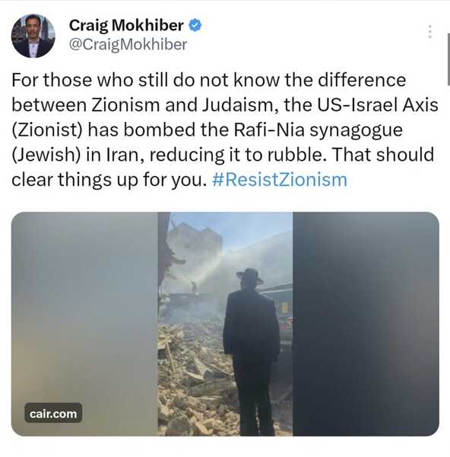This screenshot has width=450, height=457.
Task: Click the words 'Rafi-Nia synagogue' in the tweet
Action: coord(318,129)
